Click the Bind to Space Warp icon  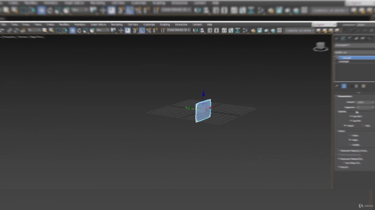pyautogui.click(x=23, y=30)
